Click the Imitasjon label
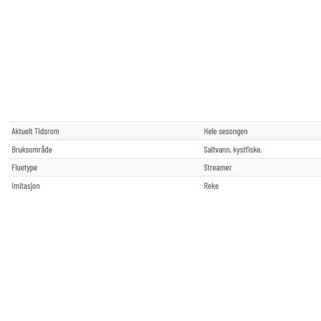321x321 pixels. [26, 186]
